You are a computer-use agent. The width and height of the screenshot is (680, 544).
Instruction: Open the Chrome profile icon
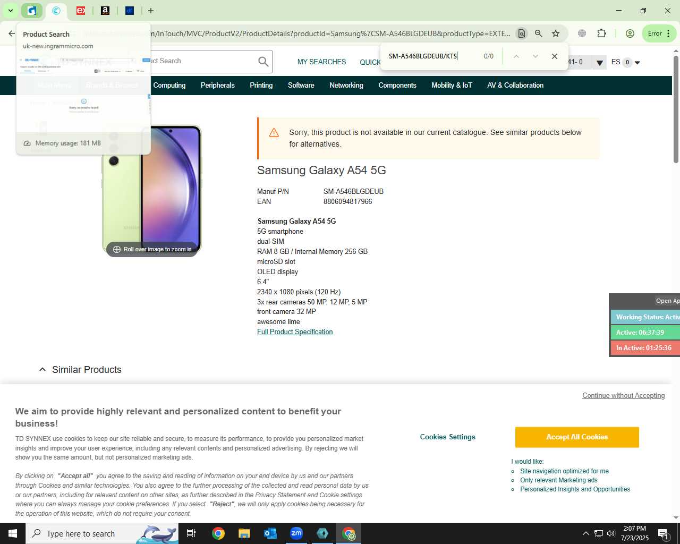tap(630, 33)
